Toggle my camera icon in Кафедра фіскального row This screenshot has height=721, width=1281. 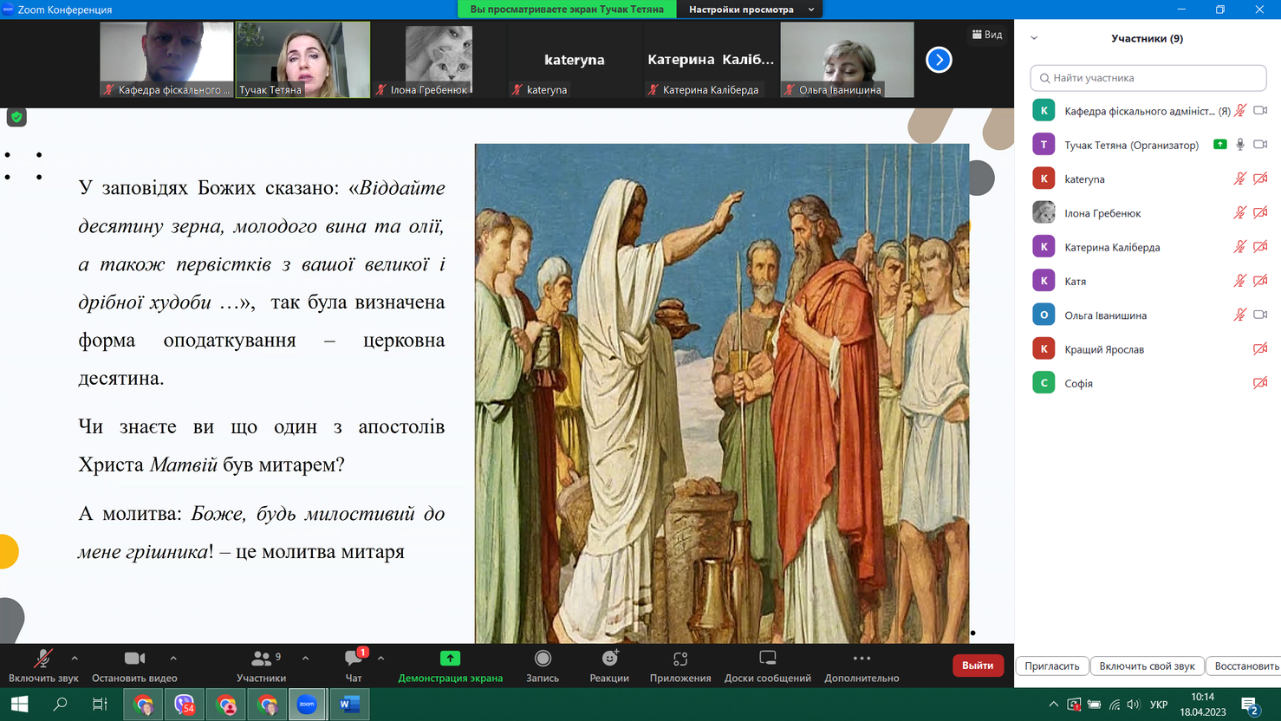pyautogui.click(x=1260, y=110)
